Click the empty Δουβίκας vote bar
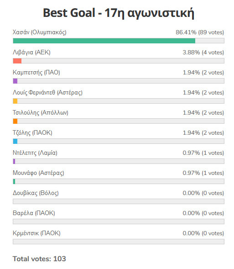Screen dimensions: 234x269 coord(119,201)
